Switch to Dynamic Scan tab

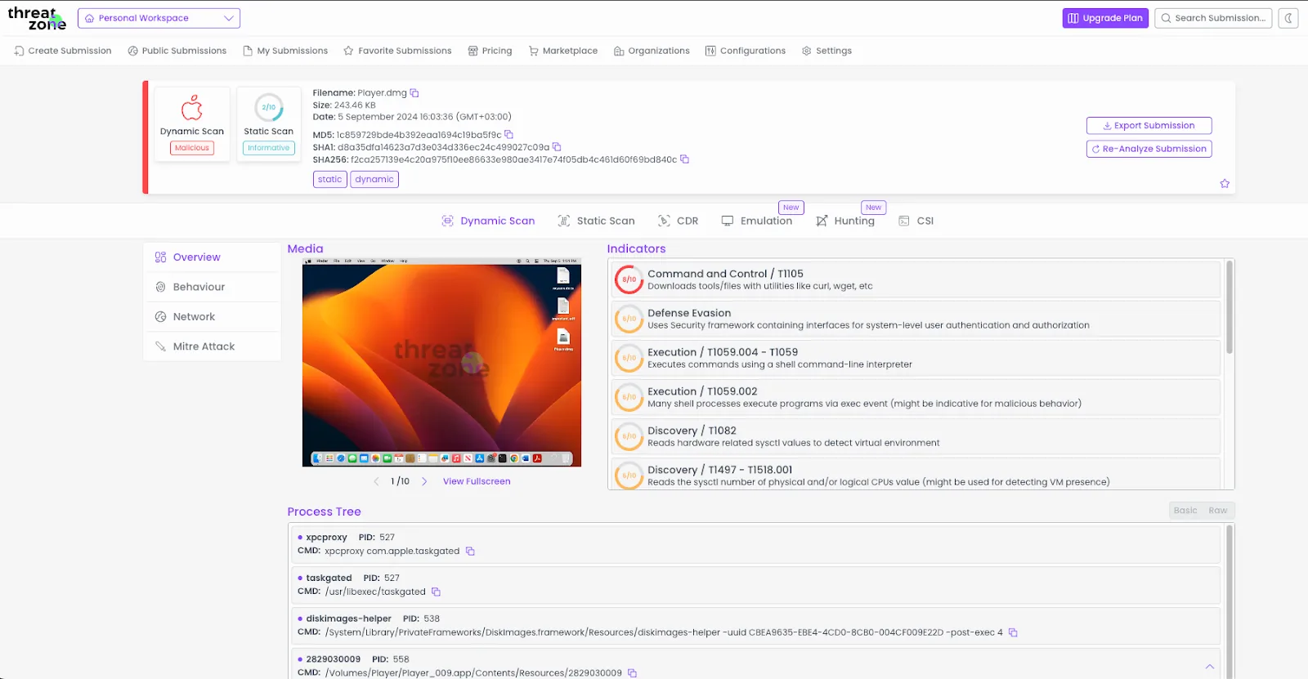488,221
